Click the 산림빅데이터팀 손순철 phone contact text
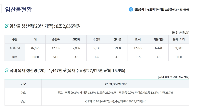This screenshot has height=108, width=202. 168,10
